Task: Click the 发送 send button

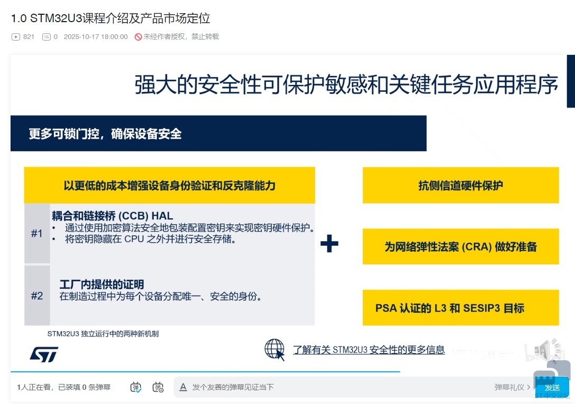Action: (552, 388)
